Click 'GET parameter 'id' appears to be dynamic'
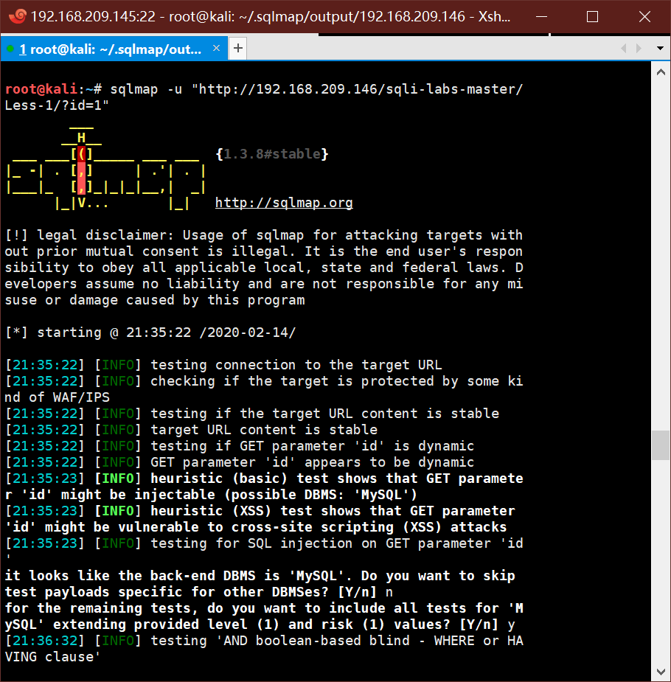Screen dimensions: 671x682 point(312,462)
